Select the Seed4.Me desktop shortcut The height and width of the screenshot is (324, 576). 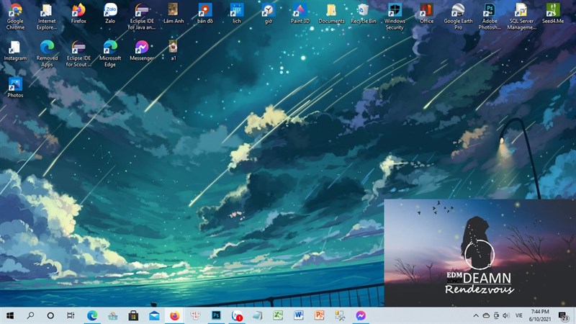pos(552,14)
